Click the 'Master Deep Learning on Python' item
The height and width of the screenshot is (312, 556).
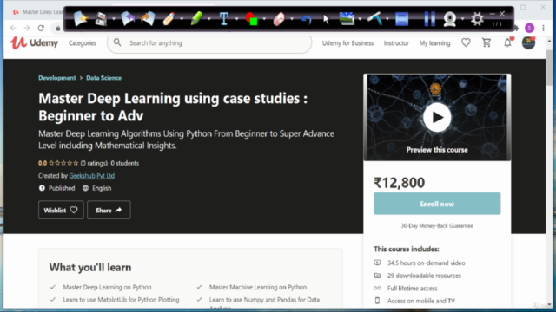click(107, 287)
